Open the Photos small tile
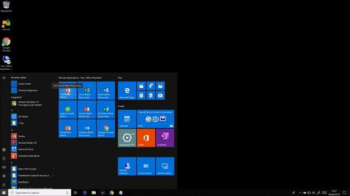 coord(160,86)
